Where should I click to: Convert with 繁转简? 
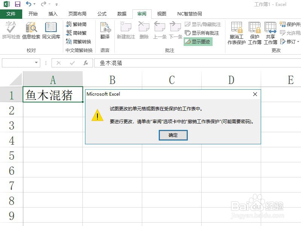click(76, 24)
